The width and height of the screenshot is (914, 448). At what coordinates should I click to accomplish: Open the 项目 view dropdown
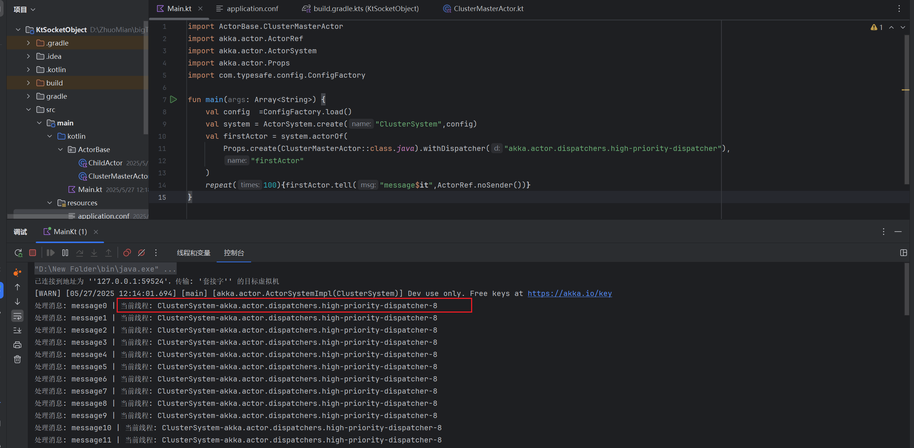pyautogui.click(x=24, y=9)
